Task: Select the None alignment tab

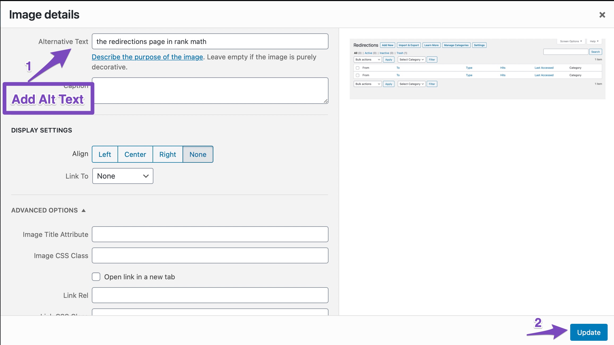Action: coord(198,154)
